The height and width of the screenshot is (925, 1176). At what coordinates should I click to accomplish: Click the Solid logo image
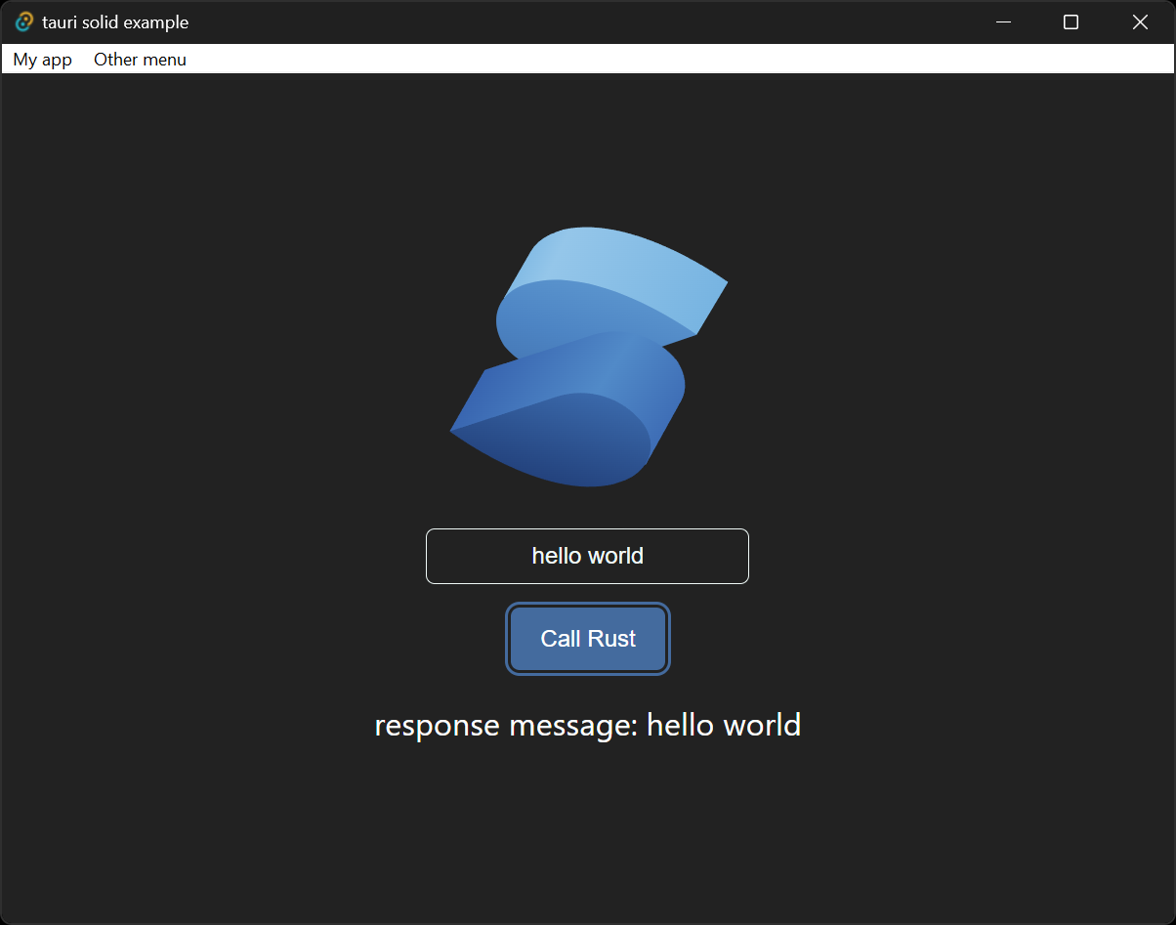588,357
